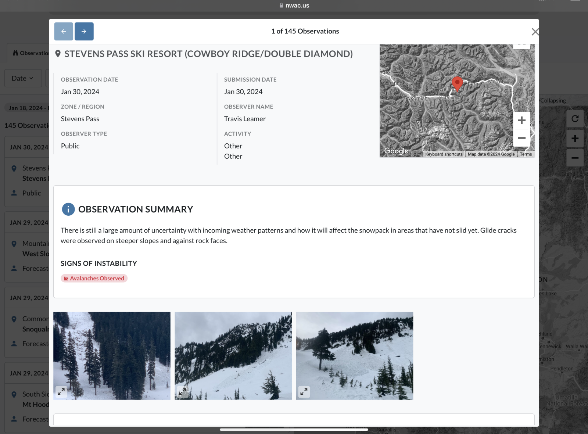The width and height of the screenshot is (588, 434).
Task: Open Google map Terms link
Action: (526, 154)
